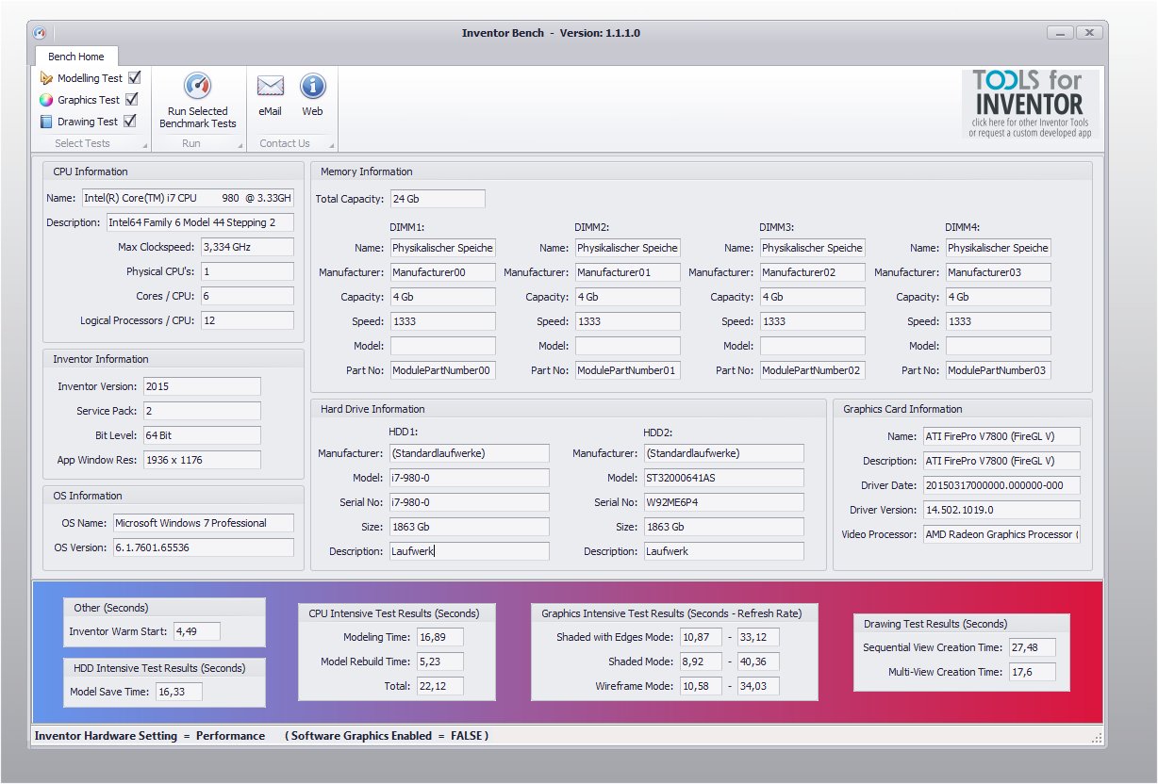Click the CPU Description field
The width and height of the screenshot is (1158, 784).
pos(199,222)
